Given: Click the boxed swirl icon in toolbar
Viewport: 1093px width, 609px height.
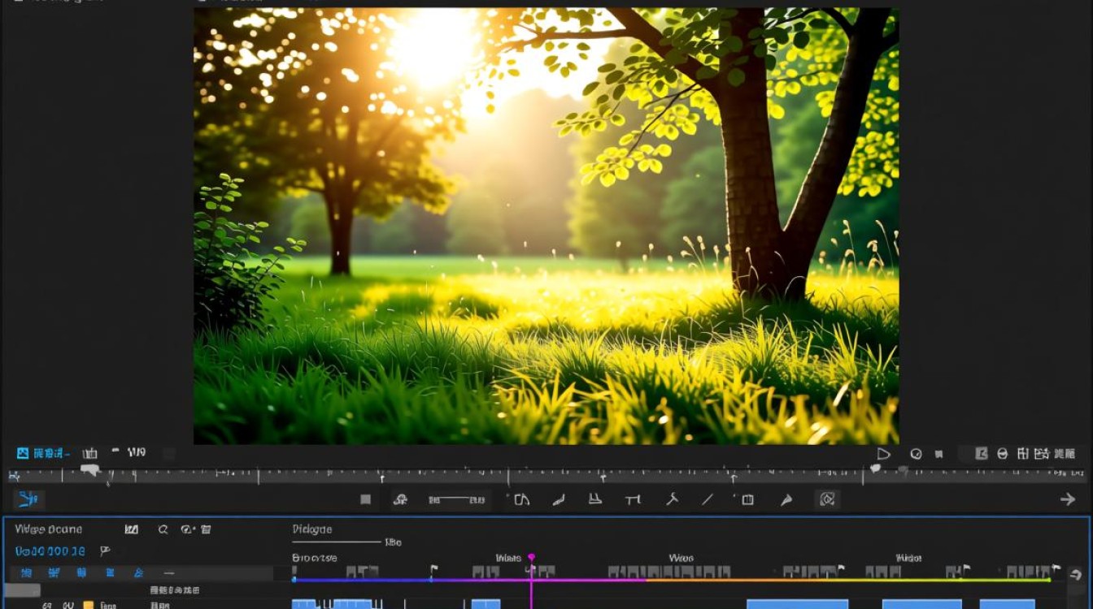Looking at the screenshot, I should [x=828, y=499].
